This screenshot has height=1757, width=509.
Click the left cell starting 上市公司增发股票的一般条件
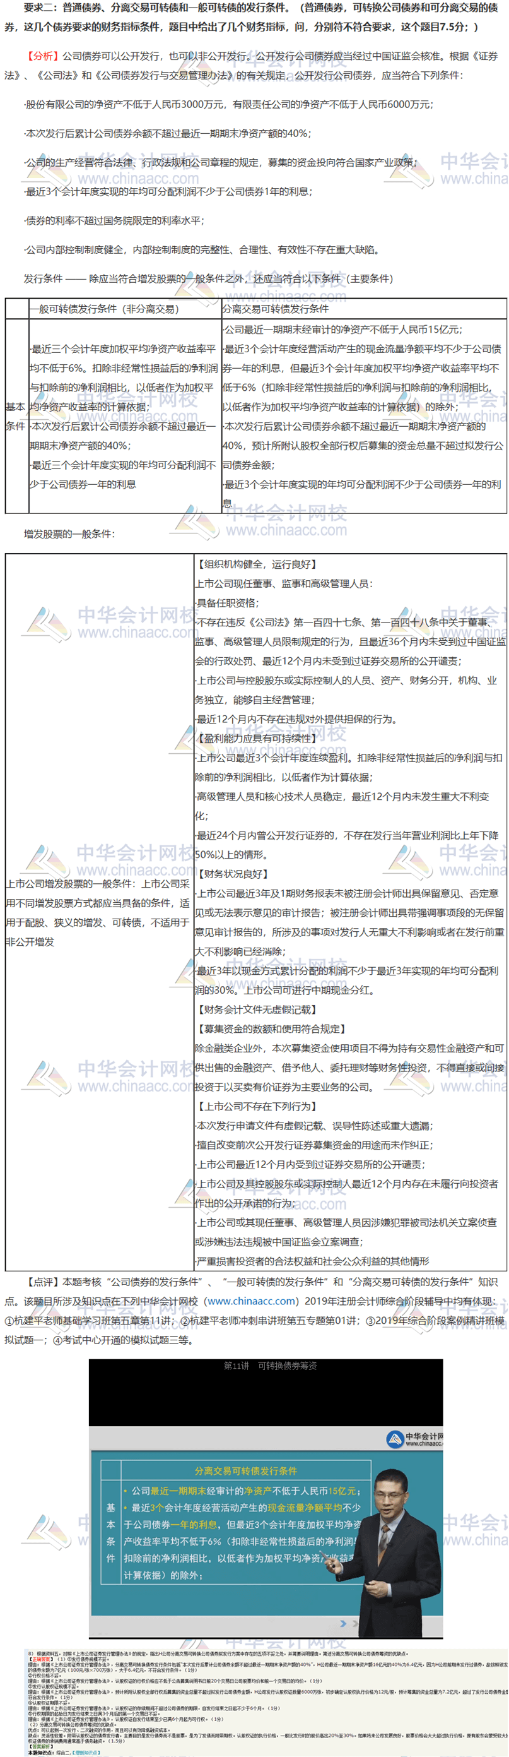(98, 913)
